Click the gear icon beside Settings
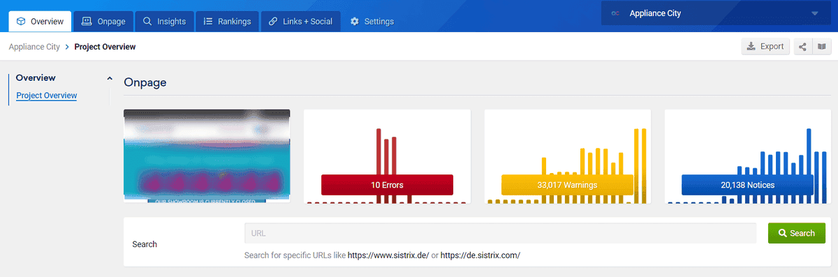The width and height of the screenshot is (838, 277). (x=355, y=22)
